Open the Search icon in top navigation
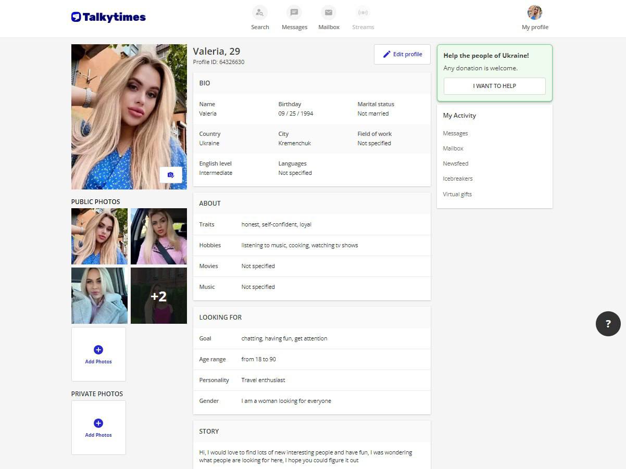Screen dimensions: 626x469 pos(259,12)
